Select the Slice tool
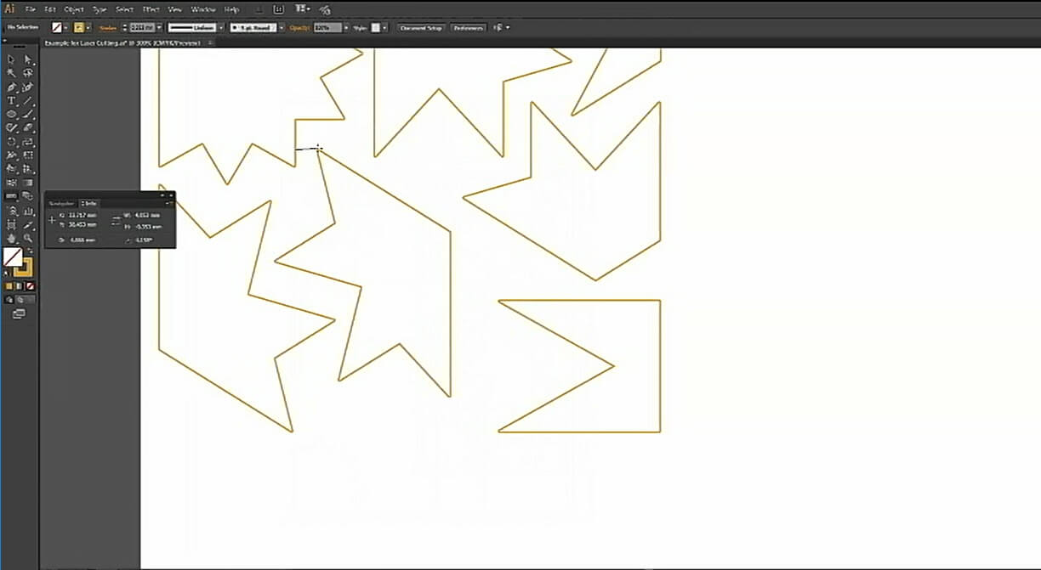Screen dimensions: 1041x570 click(x=28, y=224)
